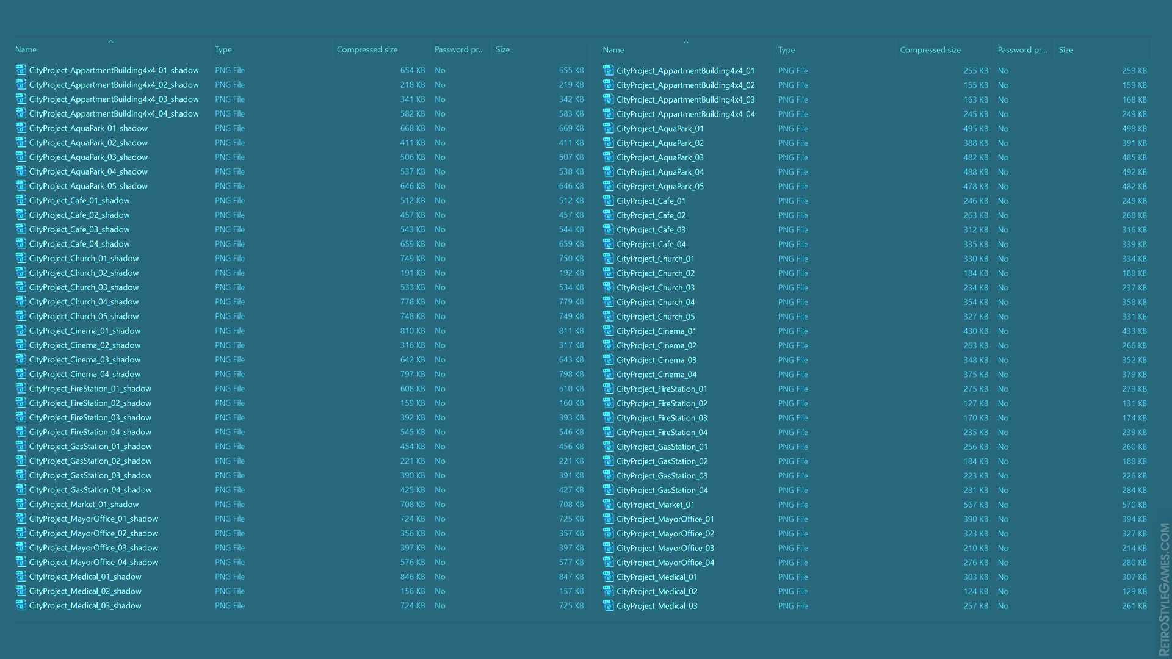This screenshot has width=1172, height=659.
Task: Click the left Compressed size column header
Action: [x=367, y=49]
